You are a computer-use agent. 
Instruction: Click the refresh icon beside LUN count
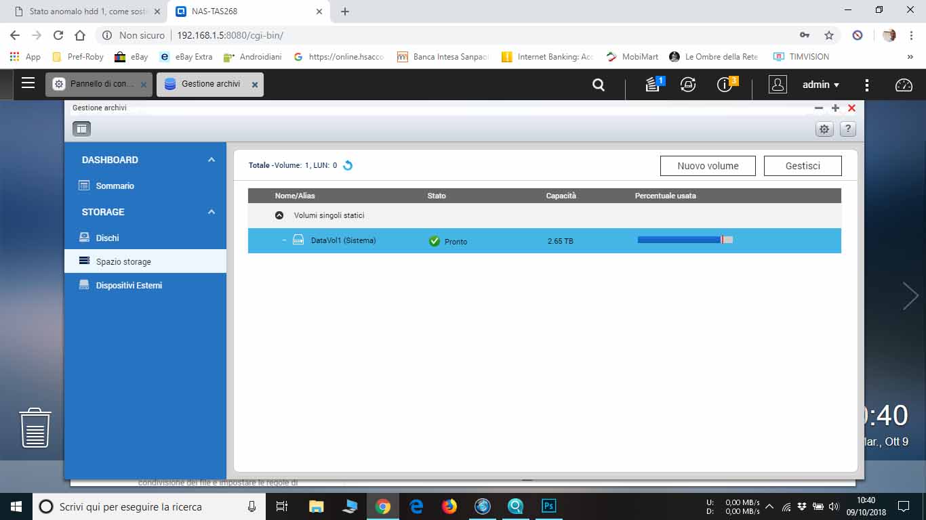[x=348, y=165]
